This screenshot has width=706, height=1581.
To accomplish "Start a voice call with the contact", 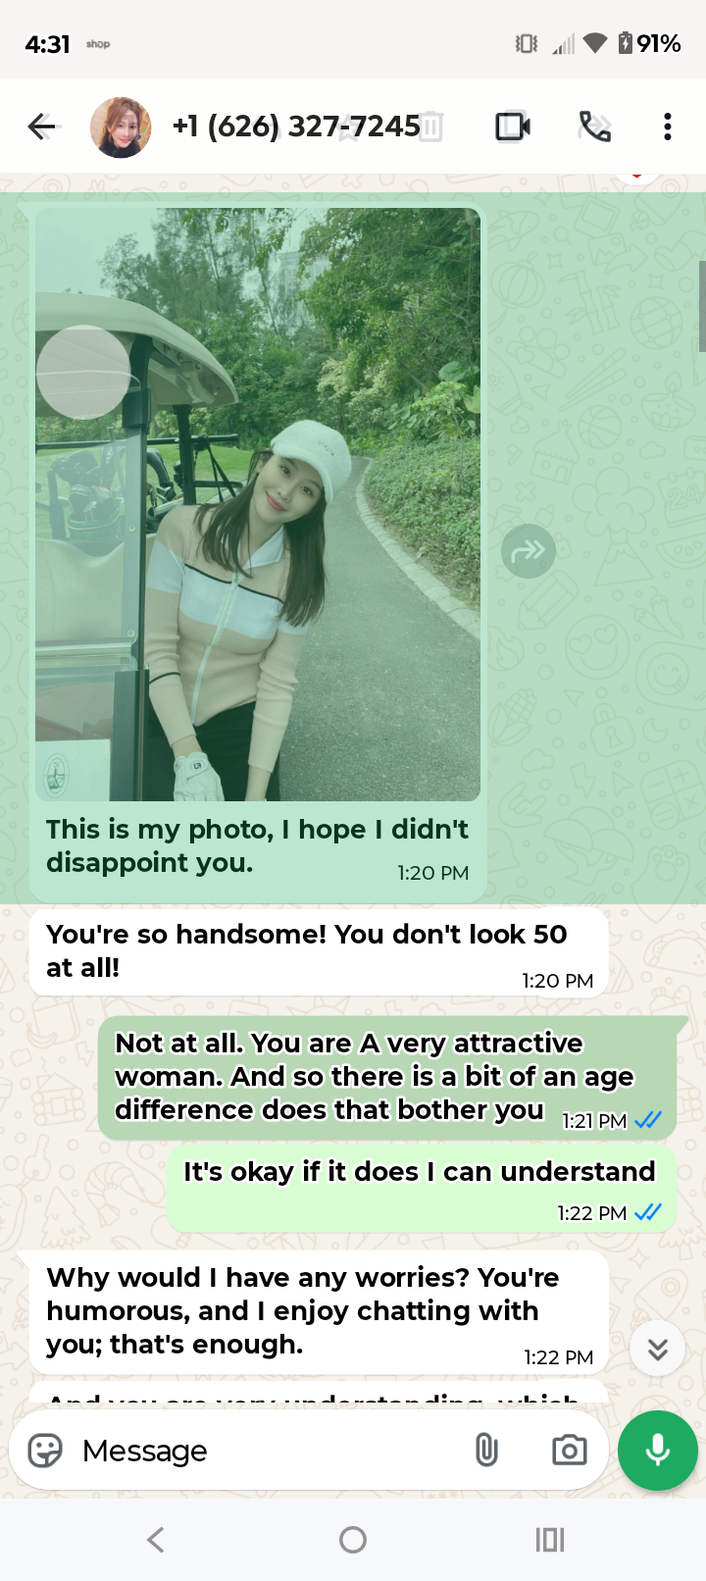I will [595, 127].
